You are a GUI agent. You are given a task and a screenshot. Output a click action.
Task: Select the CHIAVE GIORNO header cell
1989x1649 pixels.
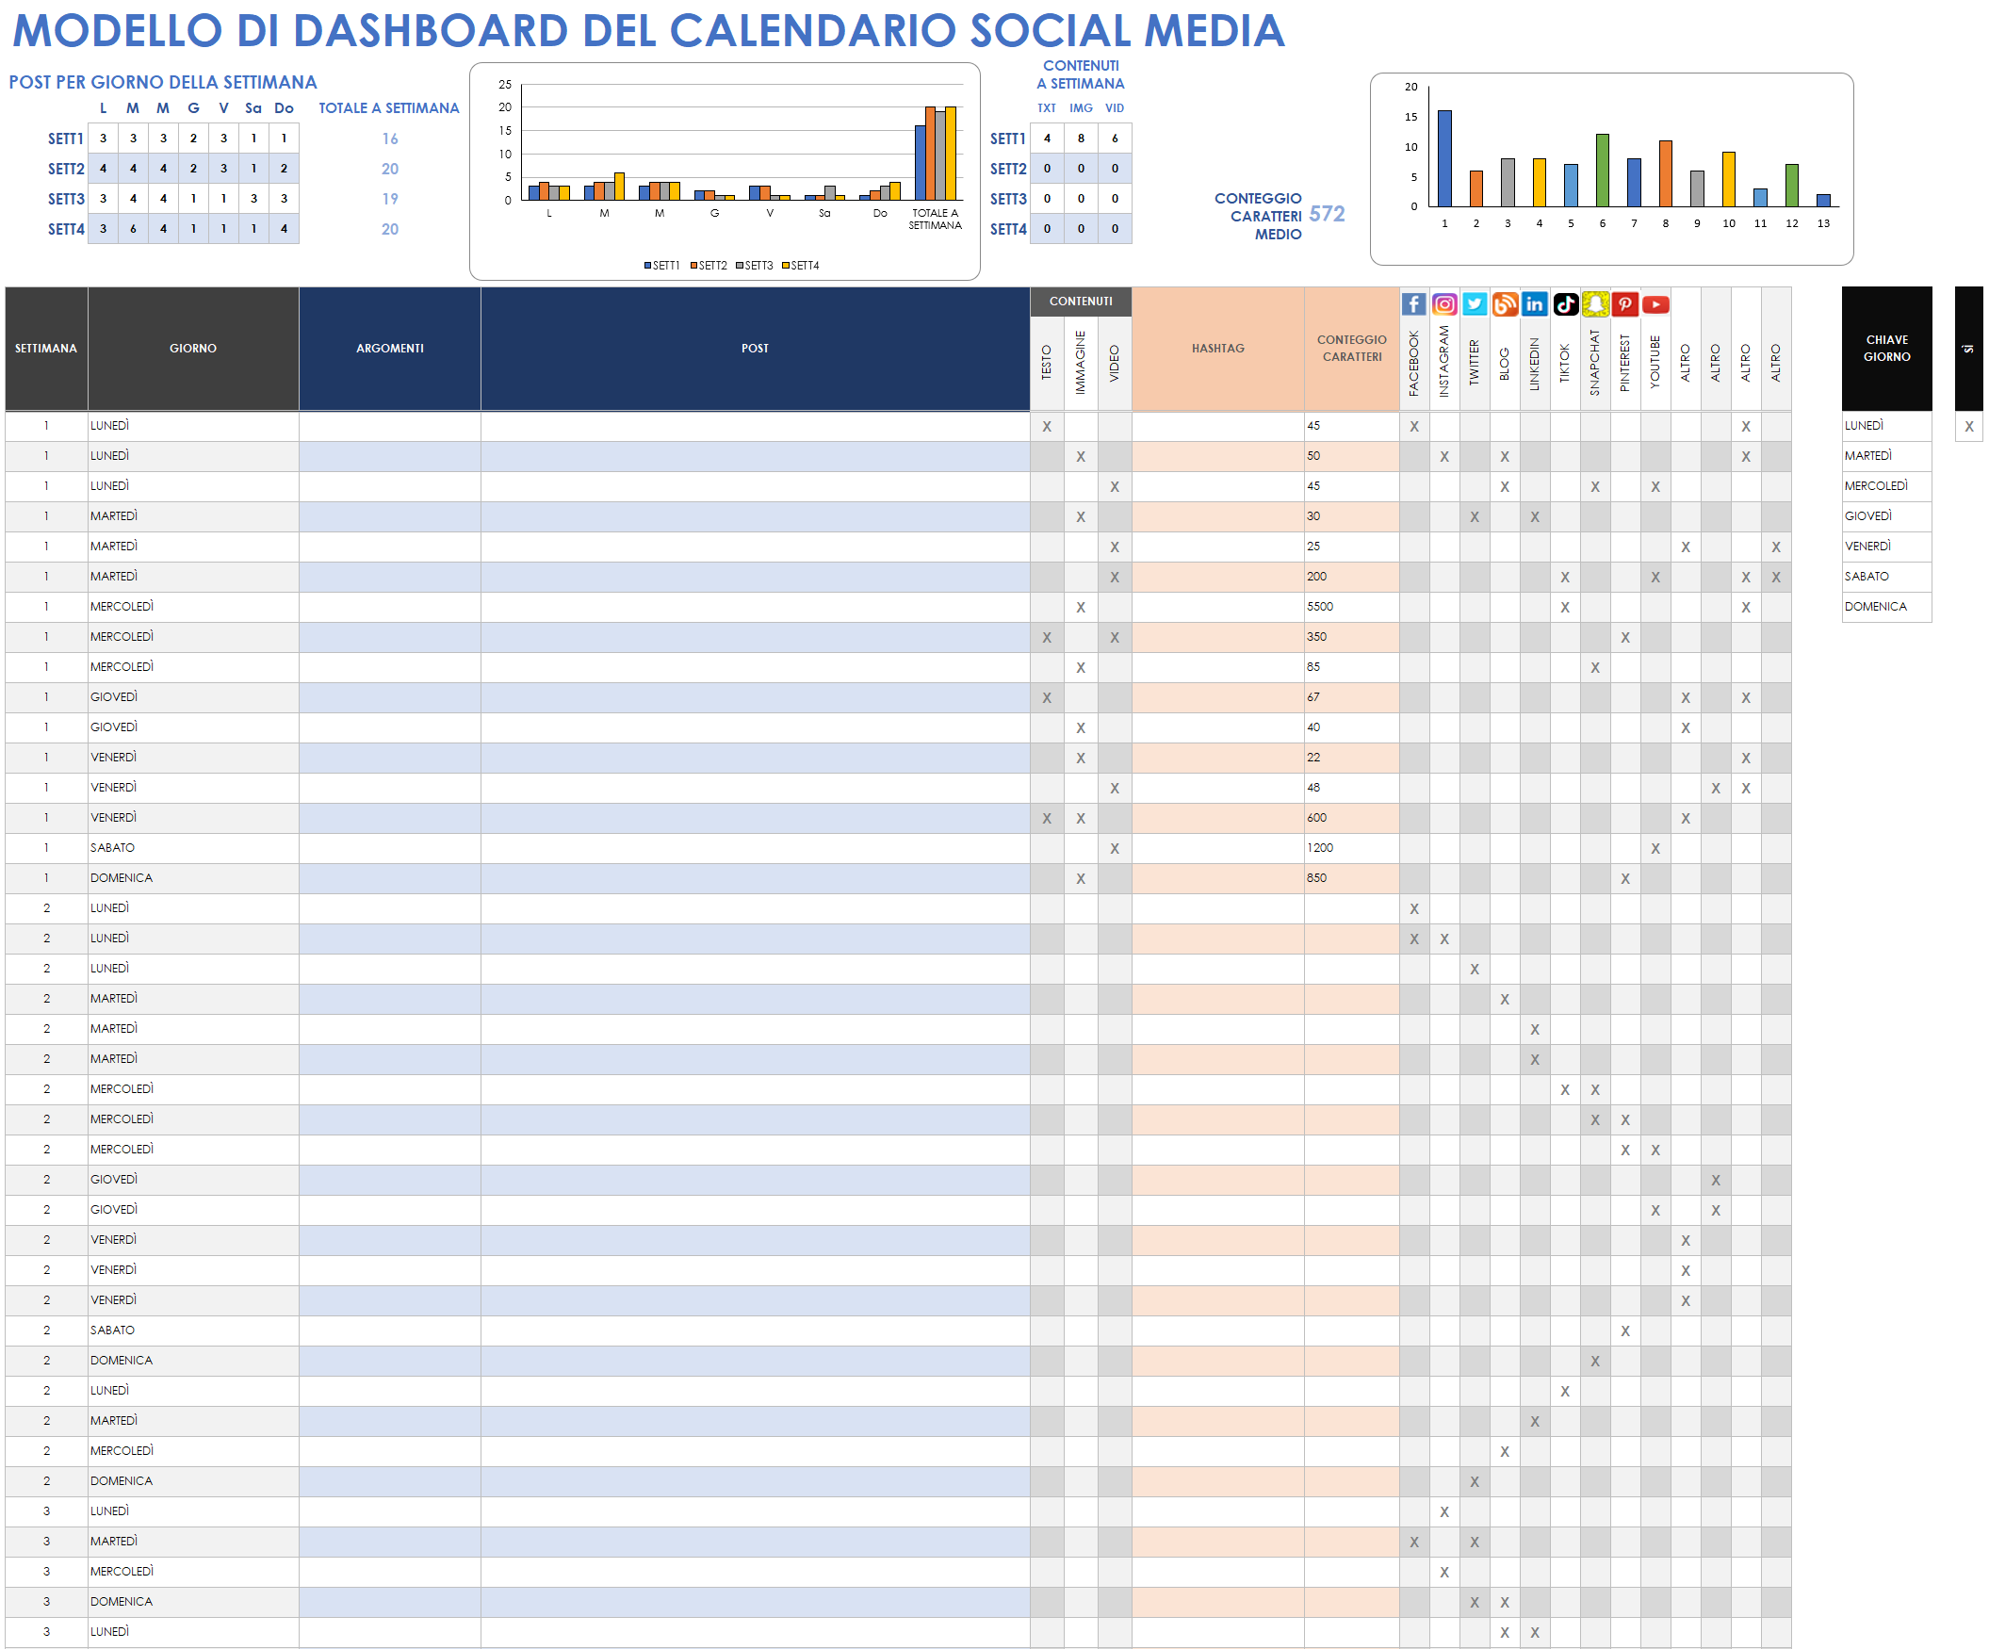coord(1886,349)
